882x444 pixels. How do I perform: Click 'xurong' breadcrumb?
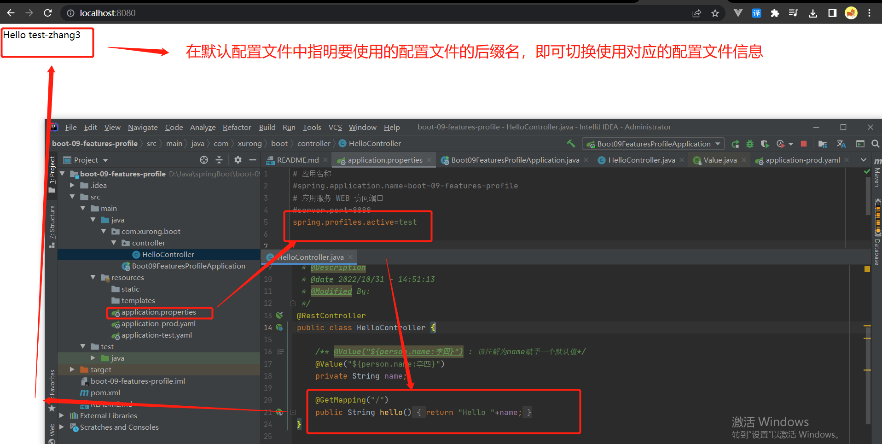250,144
